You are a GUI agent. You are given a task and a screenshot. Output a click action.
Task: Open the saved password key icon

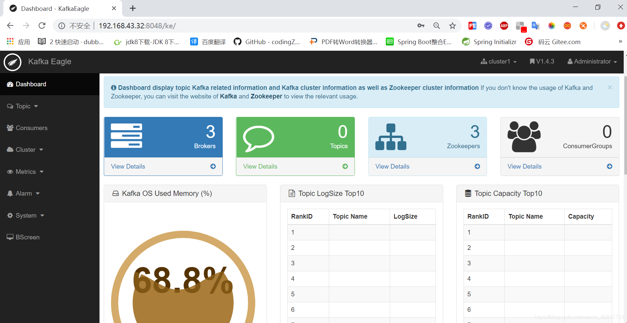click(421, 26)
